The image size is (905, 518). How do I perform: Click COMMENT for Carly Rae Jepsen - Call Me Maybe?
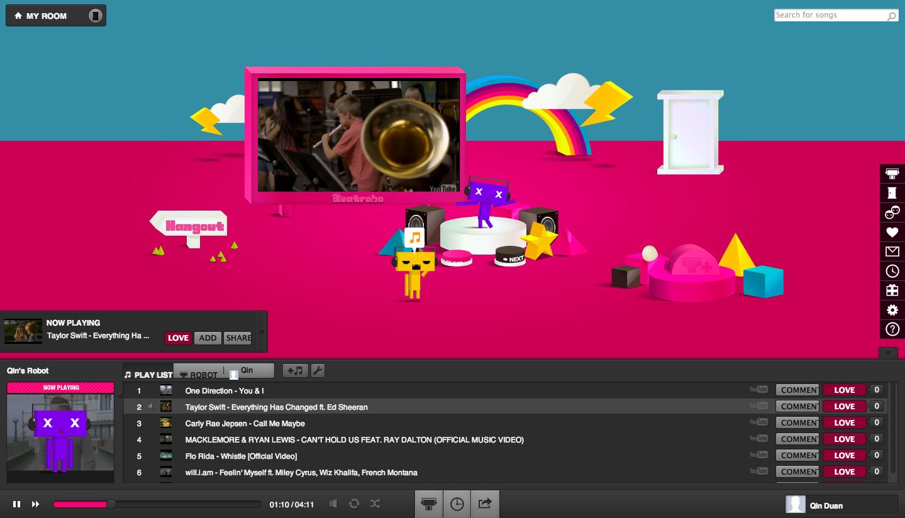[797, 422]
